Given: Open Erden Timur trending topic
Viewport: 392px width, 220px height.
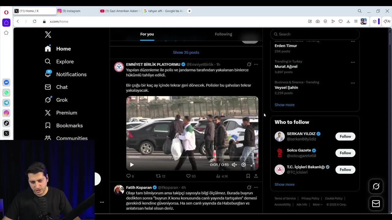Looking at the screenshot, I should 286,46.
